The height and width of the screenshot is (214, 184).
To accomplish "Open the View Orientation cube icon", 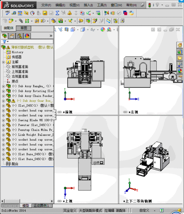I will (73, 29).
